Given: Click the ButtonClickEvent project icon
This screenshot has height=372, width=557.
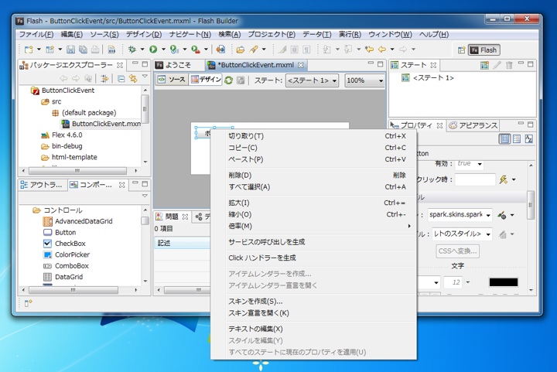Looking at the screenshot, I should point(35,90).
